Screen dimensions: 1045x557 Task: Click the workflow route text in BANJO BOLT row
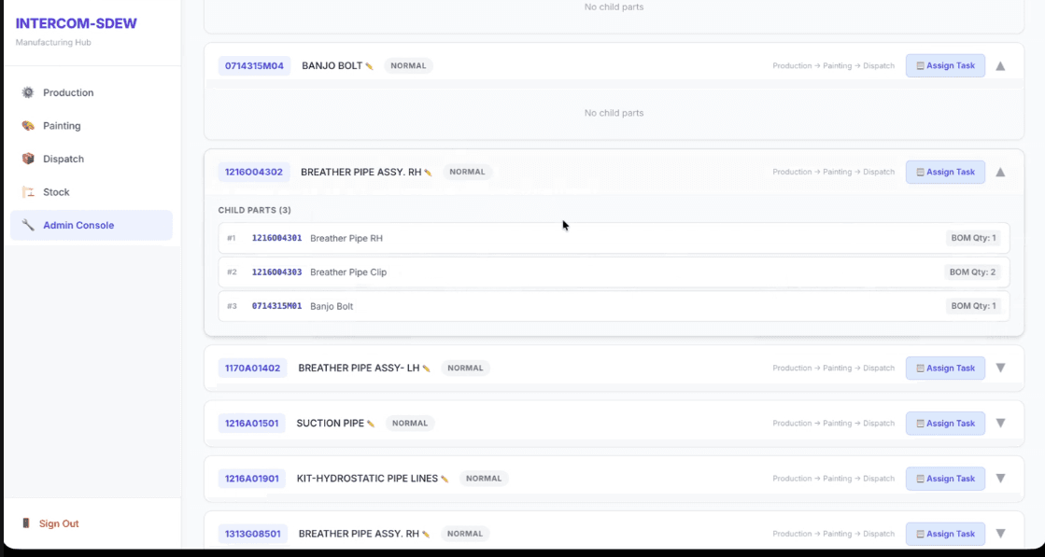click(x=834, y=66)
